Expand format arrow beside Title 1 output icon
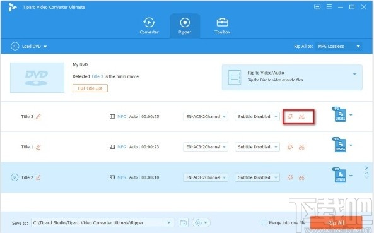The image size is (374, 233). (351, 145)
